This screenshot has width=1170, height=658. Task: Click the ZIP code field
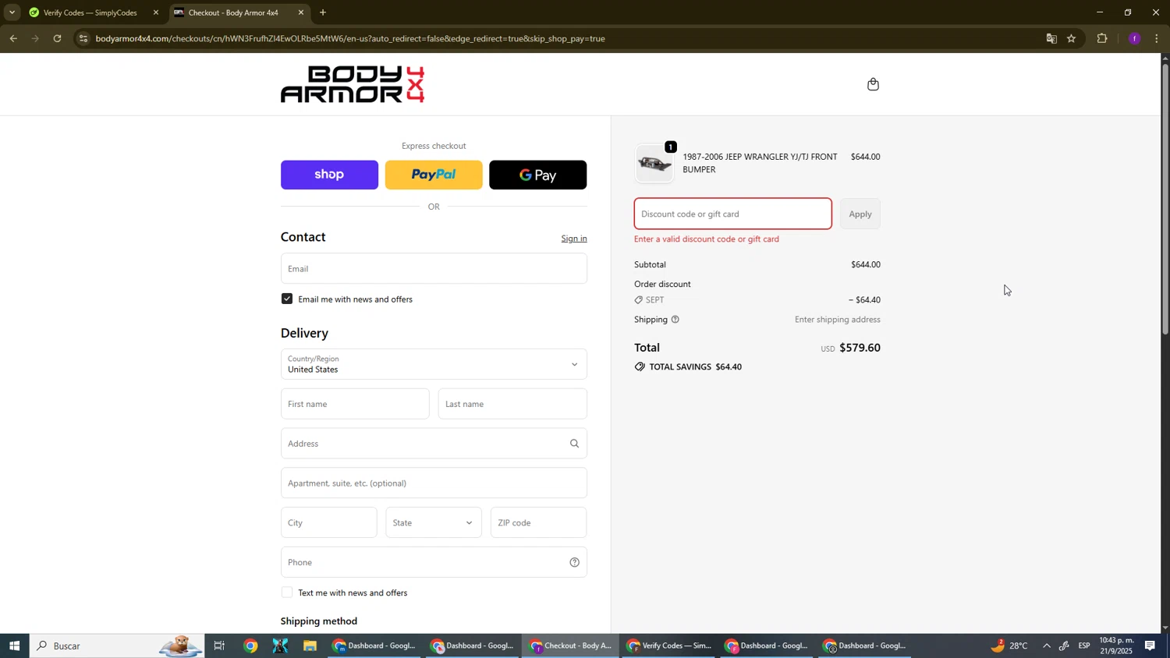point(538,522)
